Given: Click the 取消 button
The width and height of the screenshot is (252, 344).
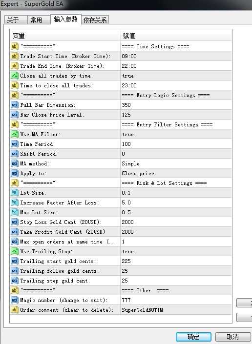Looking at the screenshot, I should (233, 337).
